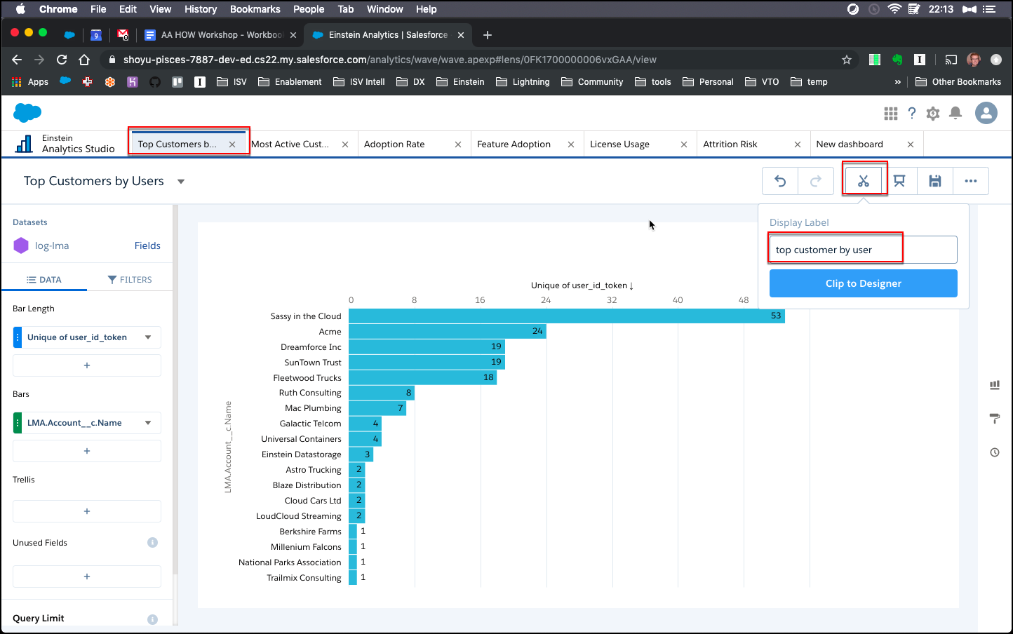This screenshot has width=1013, height=634.
Task: Switch to AA HOW Workshop browser tab
Action: 220,35
